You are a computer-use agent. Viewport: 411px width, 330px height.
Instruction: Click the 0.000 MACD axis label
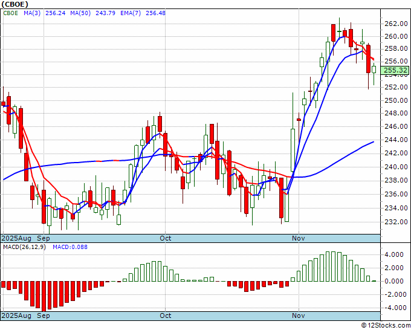click(x=394, y=281)
